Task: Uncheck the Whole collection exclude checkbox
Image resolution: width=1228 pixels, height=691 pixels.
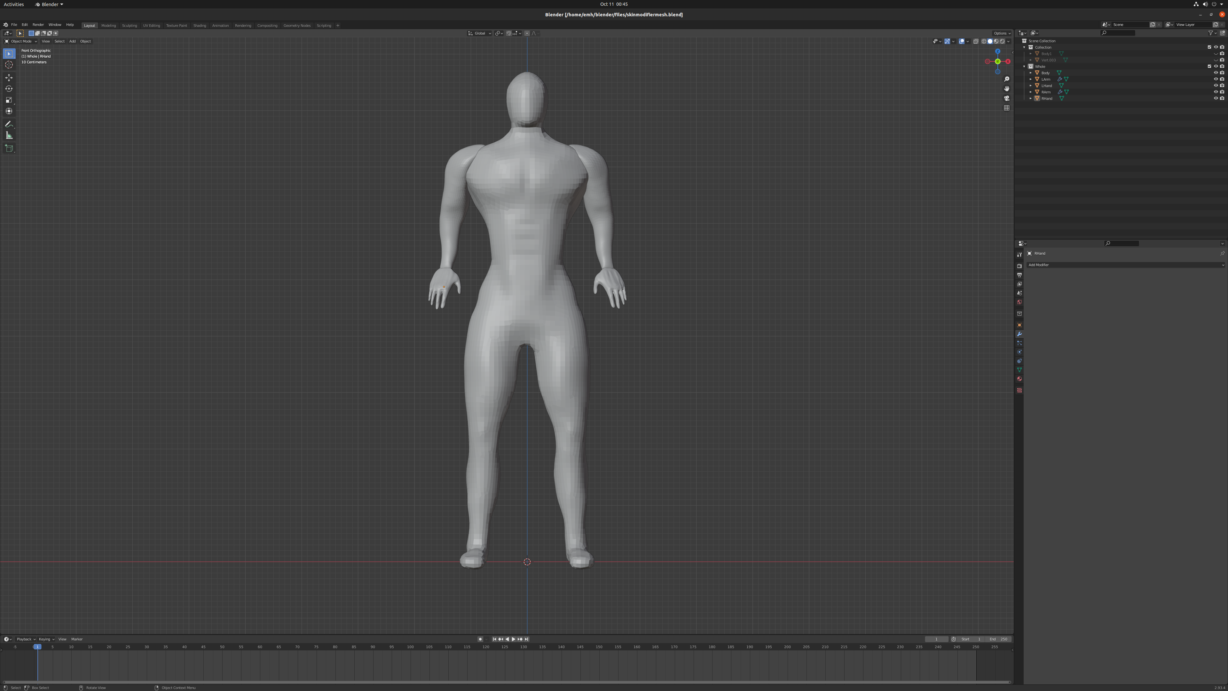Action: (x=1209, y=67)
